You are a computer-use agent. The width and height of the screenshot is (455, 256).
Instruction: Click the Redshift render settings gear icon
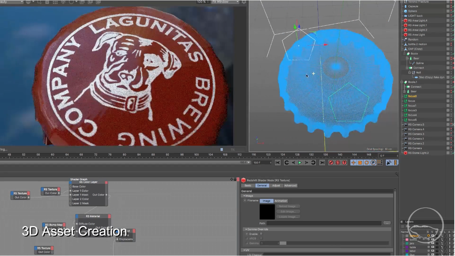(x=244, y=2)
